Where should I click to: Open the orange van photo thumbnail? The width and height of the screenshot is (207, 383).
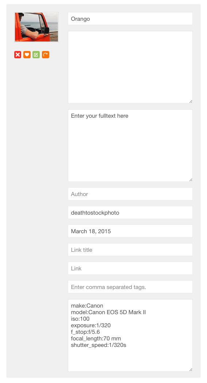pos(36,27)
